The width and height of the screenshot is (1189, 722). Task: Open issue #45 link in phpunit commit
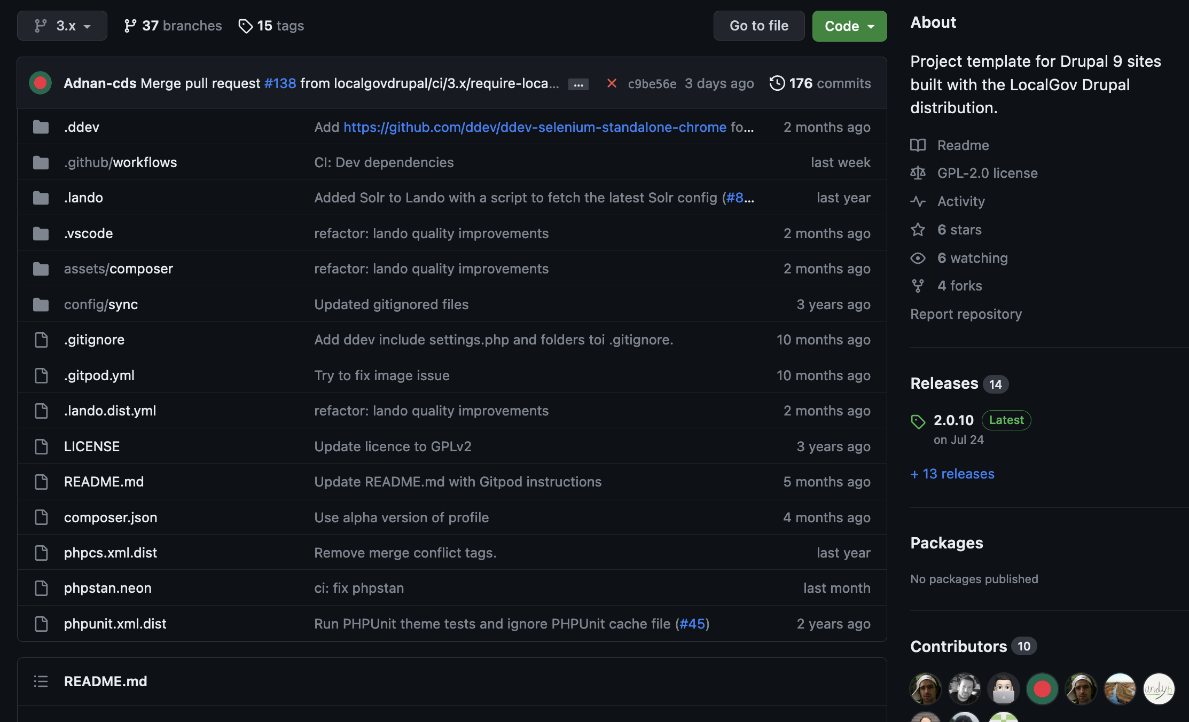pyautogui.click(x=692, y=624)
